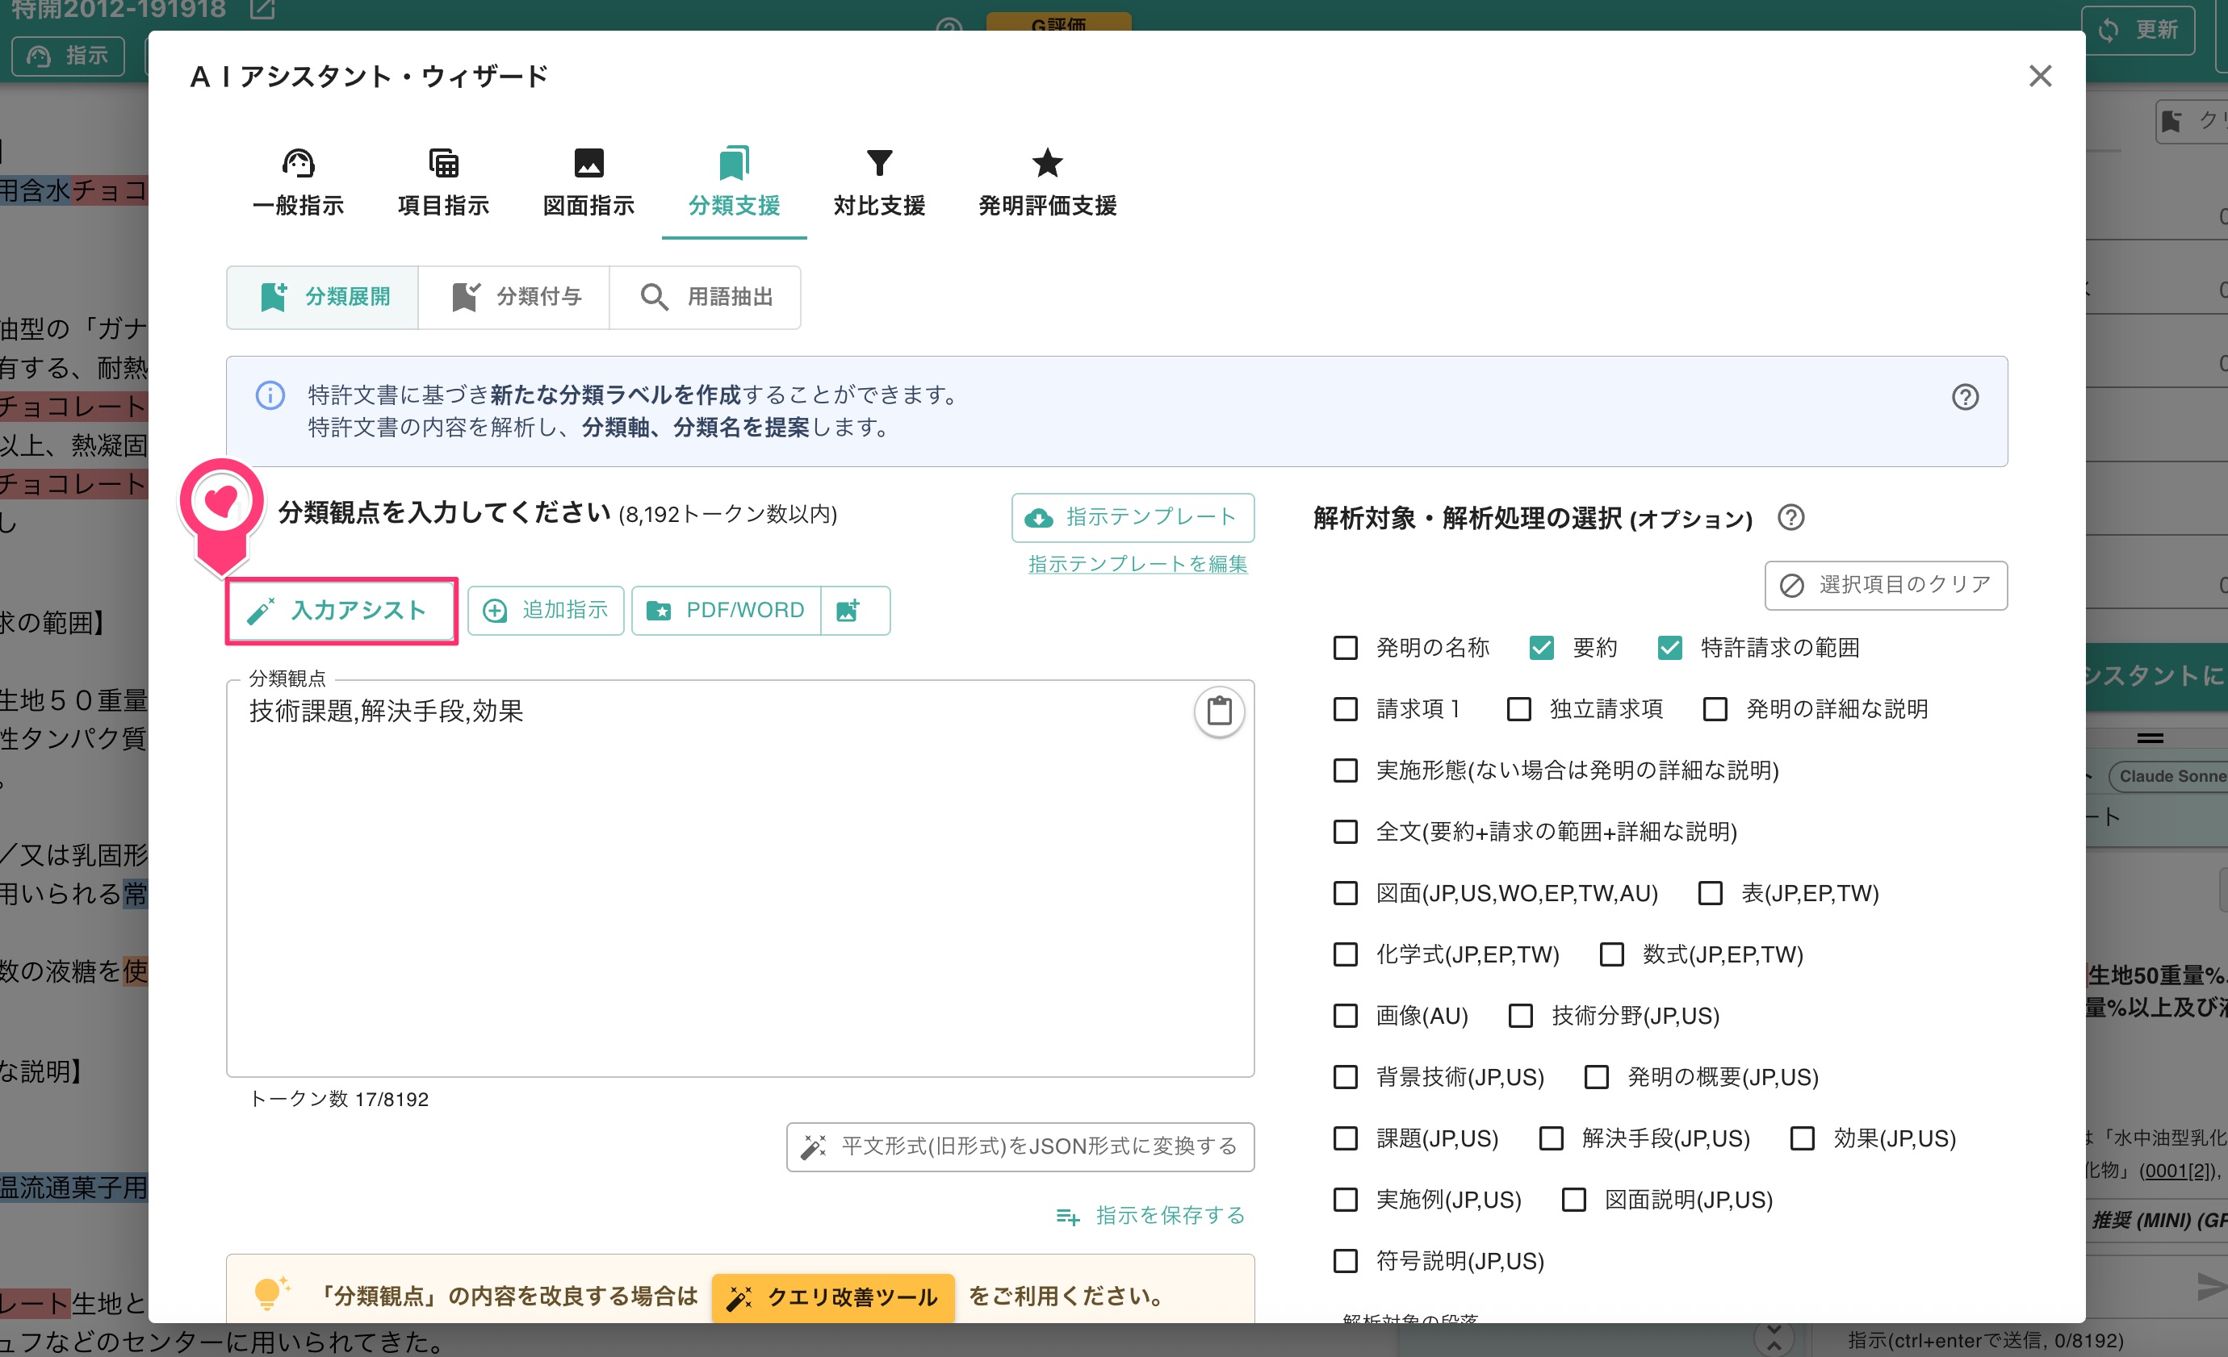The height and width of the screenshot is (1357, 2228).
Task: Check the 発明の概要(JP,US) checkbox
Action: [1597, 1078]
